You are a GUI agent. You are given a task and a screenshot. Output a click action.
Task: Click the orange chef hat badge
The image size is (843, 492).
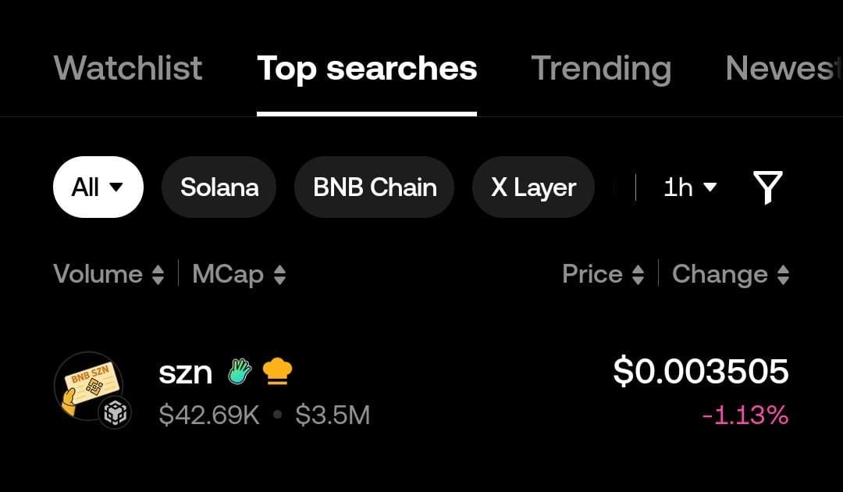click(277, 372)
